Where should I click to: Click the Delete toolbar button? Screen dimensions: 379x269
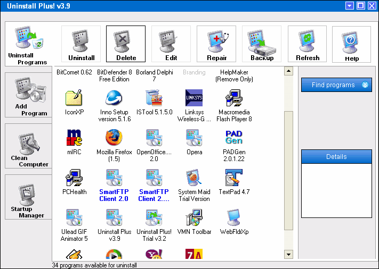click(x=126, y=44)
